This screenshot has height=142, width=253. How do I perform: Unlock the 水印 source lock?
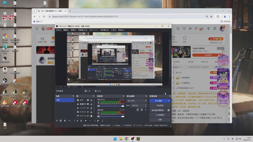point(91,100)
